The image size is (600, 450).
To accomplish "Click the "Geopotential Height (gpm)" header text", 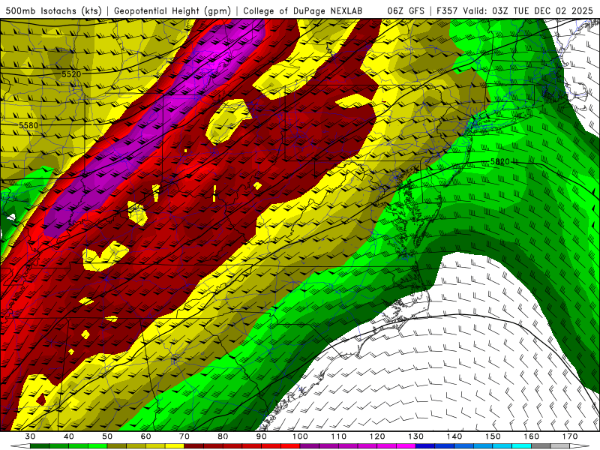I will pyautogui.click(x=172, y=10).
